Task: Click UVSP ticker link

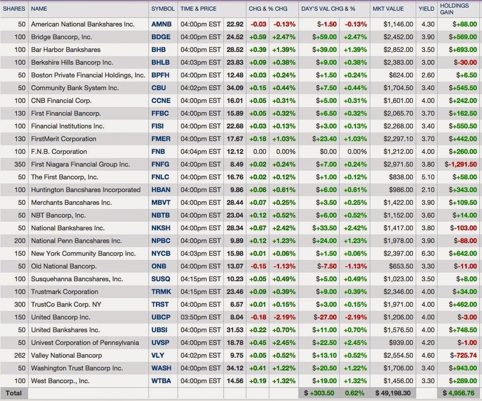Action: tap(160, 343)
